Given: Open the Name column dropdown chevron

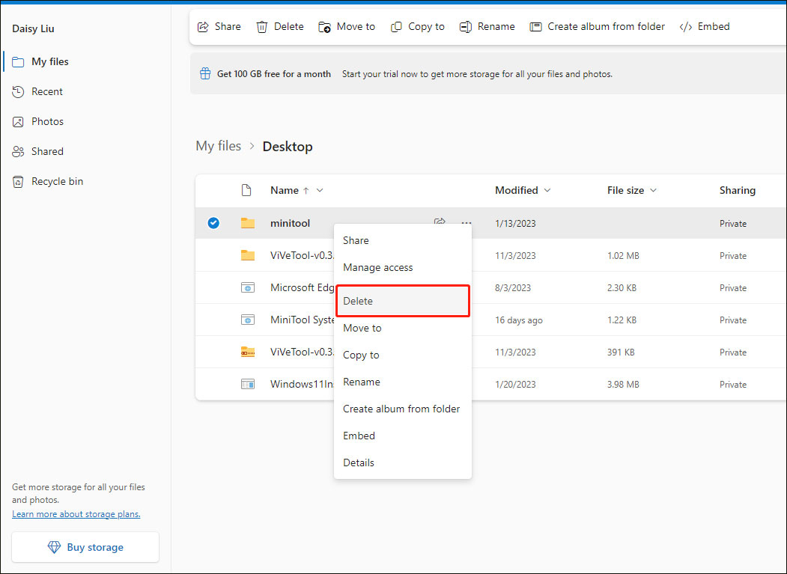Looking at the screenshot, I should 320,190.
